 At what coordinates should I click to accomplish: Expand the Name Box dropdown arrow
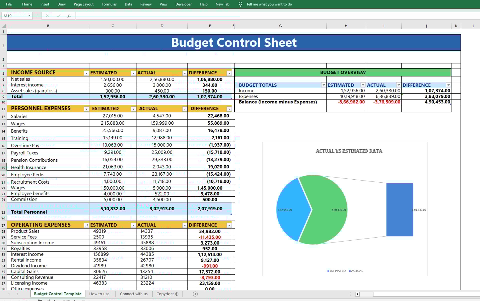click(x=29, y=16)
